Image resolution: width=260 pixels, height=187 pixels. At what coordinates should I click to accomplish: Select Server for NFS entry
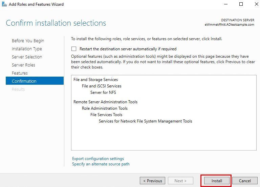pyautogui.click(x=103, y=92)
